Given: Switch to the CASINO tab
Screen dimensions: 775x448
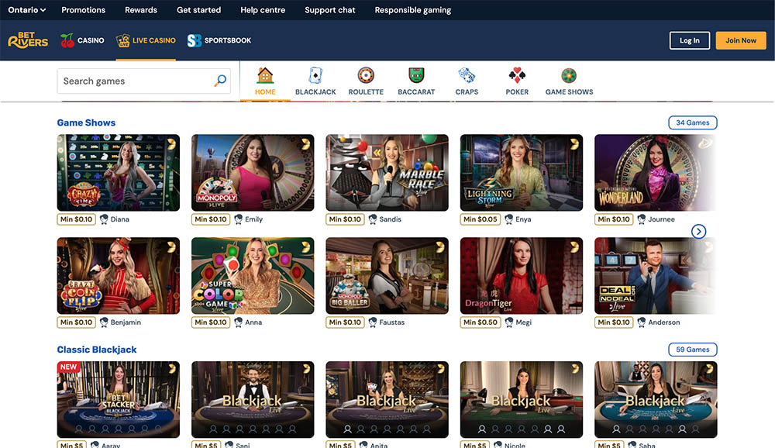Looking at the screenshot, I should pyautogui.click(x=83, y=40).
